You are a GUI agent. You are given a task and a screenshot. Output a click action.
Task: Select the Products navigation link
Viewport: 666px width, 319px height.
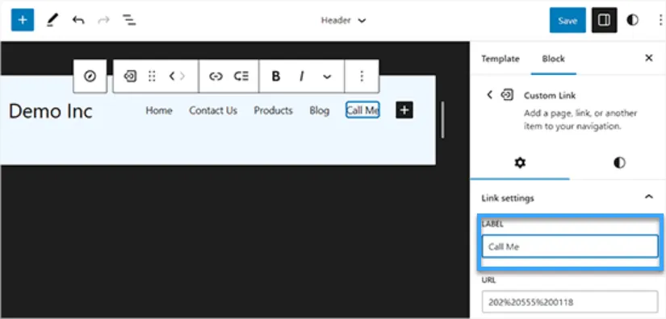pyautogui.click(x=274, y=110)
